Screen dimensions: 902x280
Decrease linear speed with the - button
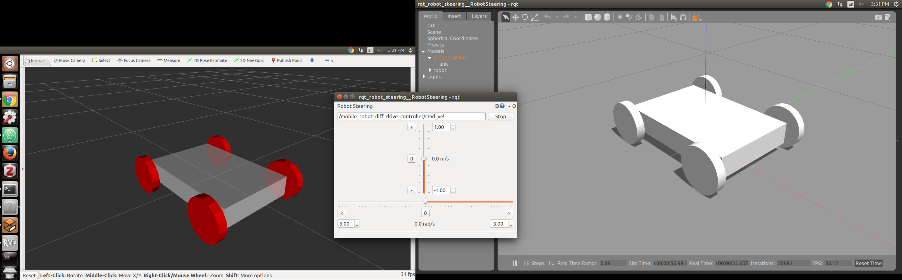(x=412, y=190)
